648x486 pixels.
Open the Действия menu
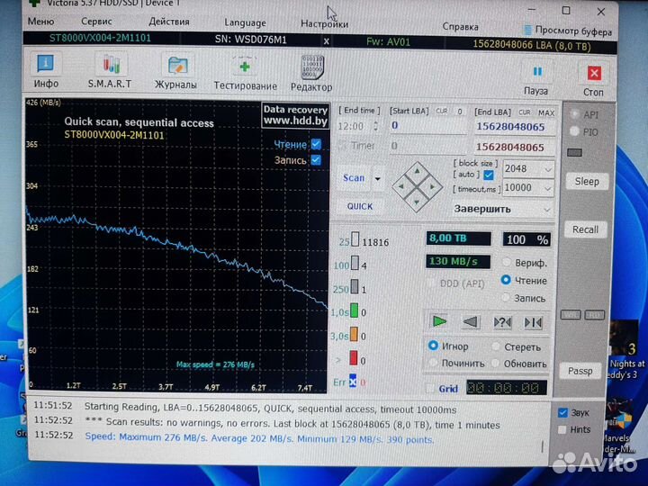[x=169, y=22]
